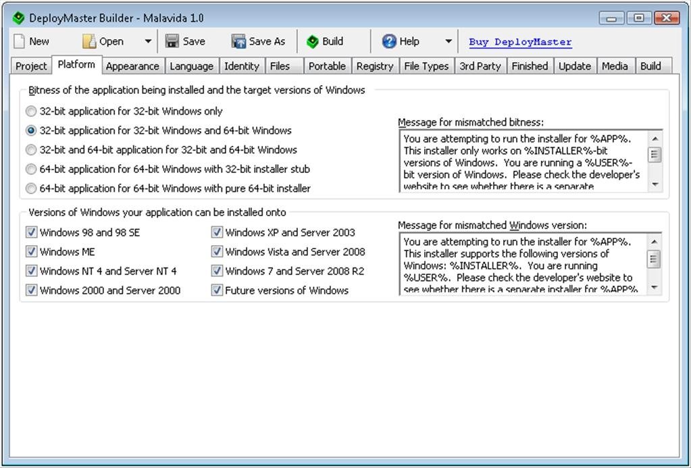Select the Platform tab
The width and height of the screenshot is (691, 468).
(77, 64)
